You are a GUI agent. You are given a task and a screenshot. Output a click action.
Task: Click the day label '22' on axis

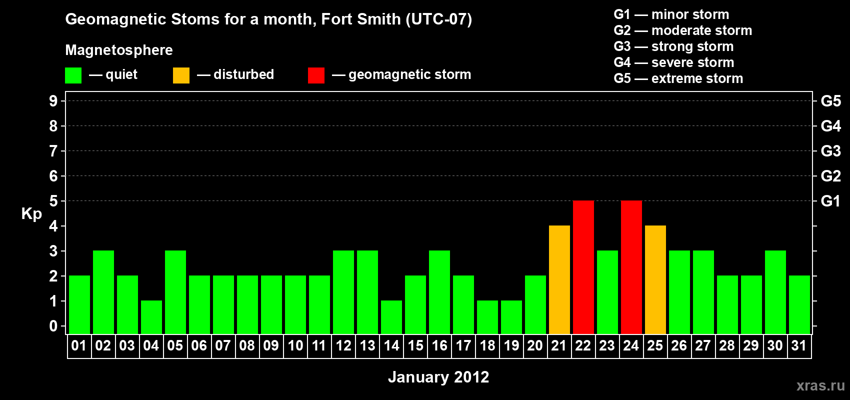pos(583,345)
